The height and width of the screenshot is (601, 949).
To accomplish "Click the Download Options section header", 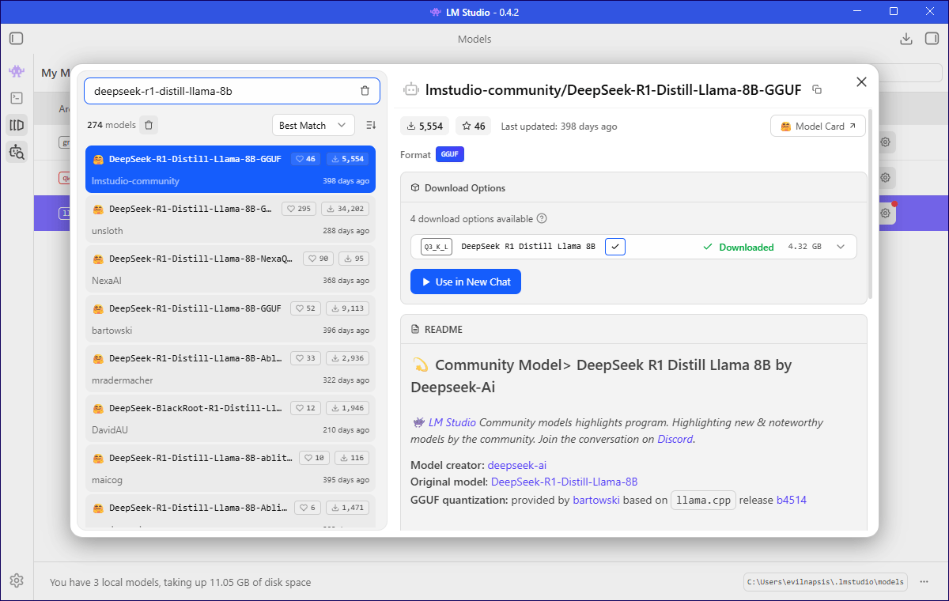I will (x=633, y=188).
